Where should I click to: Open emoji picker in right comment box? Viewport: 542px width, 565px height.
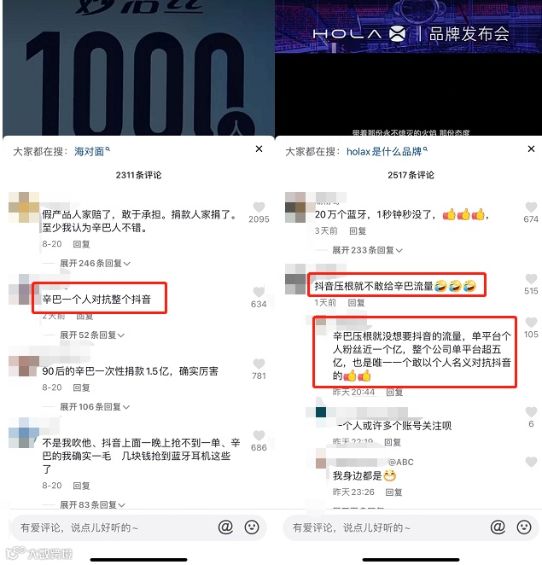(x=524, y=527)
